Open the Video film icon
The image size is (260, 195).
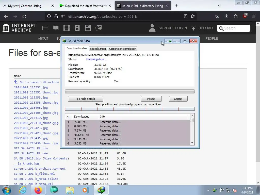point(67,28)
